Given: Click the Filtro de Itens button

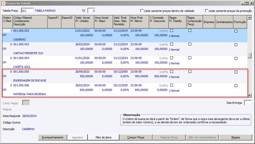Looking at the screenshot, I should pos(103,138).
